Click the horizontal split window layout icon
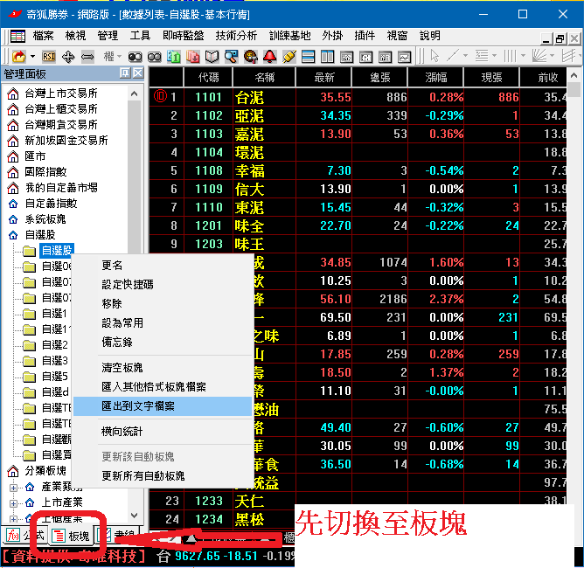Screen dimensions: 584x568 (x=308, y=56)
